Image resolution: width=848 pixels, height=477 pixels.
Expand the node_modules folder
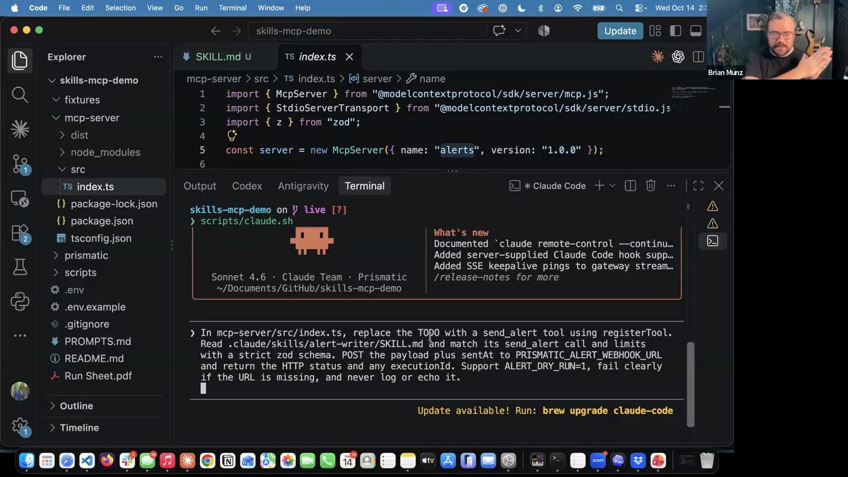tap(105, 152)
